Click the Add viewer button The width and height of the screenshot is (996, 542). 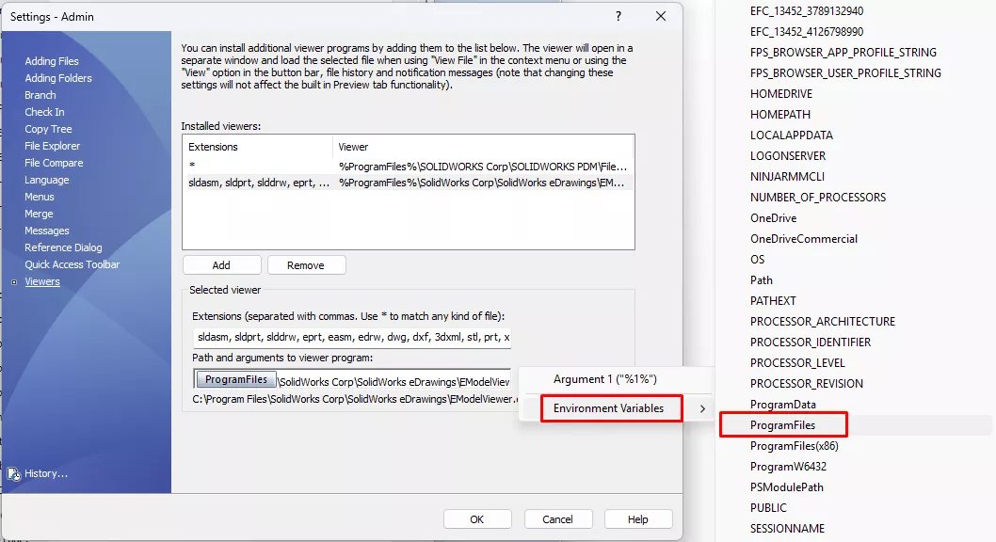221,265
